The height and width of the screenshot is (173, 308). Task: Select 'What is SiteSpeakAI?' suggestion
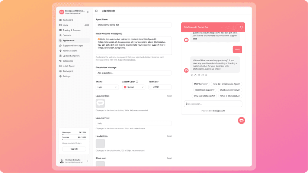(230, 96)
